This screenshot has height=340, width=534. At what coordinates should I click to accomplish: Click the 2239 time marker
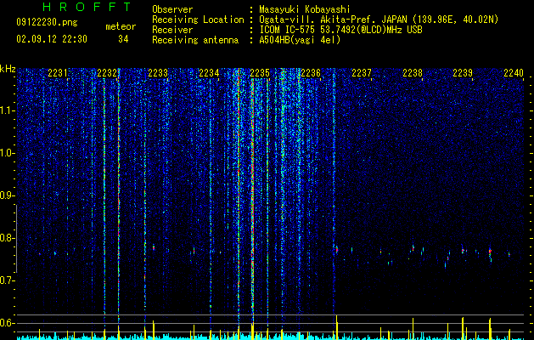pos(463,72)
